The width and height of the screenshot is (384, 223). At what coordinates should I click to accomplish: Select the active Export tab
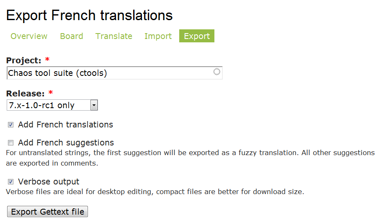point(197,36)
